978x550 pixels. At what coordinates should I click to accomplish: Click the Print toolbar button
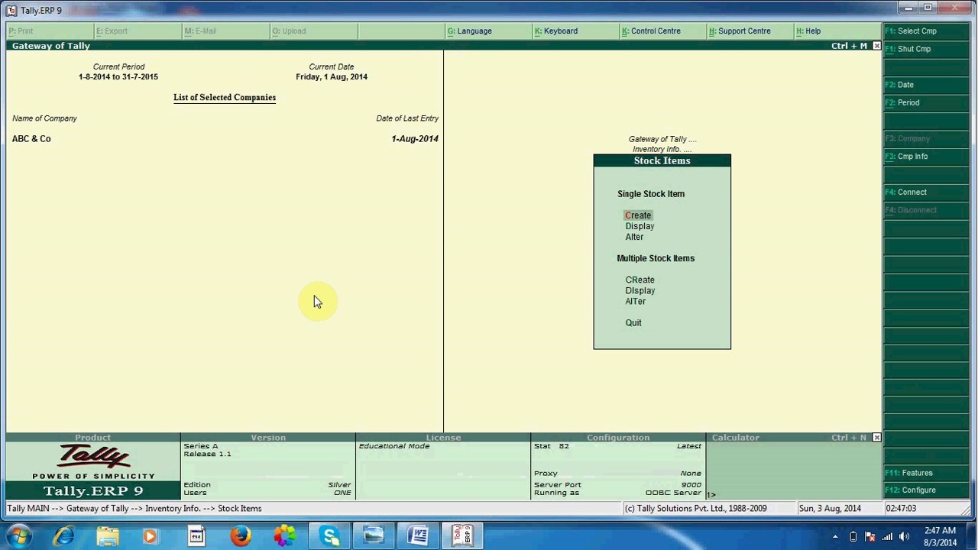[50, 31]
